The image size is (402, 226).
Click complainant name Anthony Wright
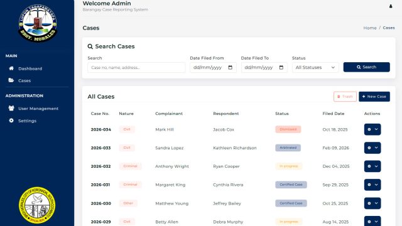[x=172, y=166]
